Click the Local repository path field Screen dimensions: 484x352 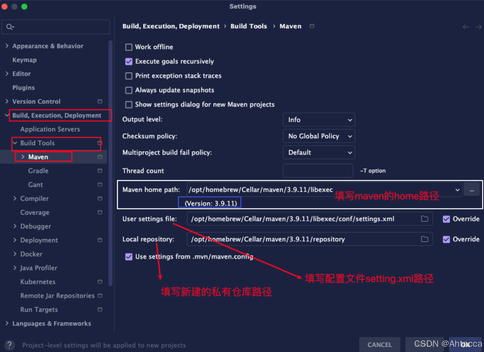[310, 239]
